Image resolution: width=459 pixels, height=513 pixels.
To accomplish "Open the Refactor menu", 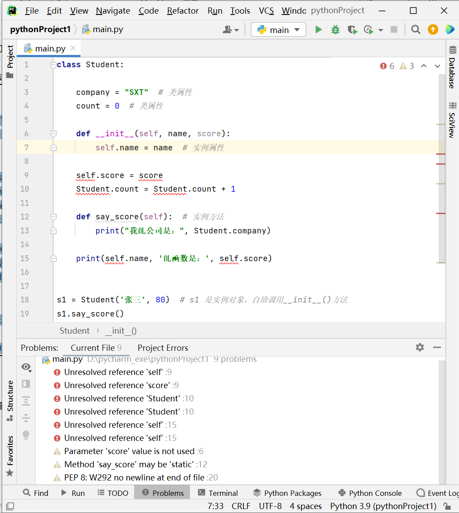I will pyautogui.click(x=182, y=11).
